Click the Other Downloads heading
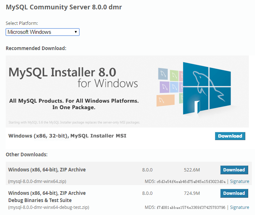Screen dimensions: 255x215 [27, 154]
